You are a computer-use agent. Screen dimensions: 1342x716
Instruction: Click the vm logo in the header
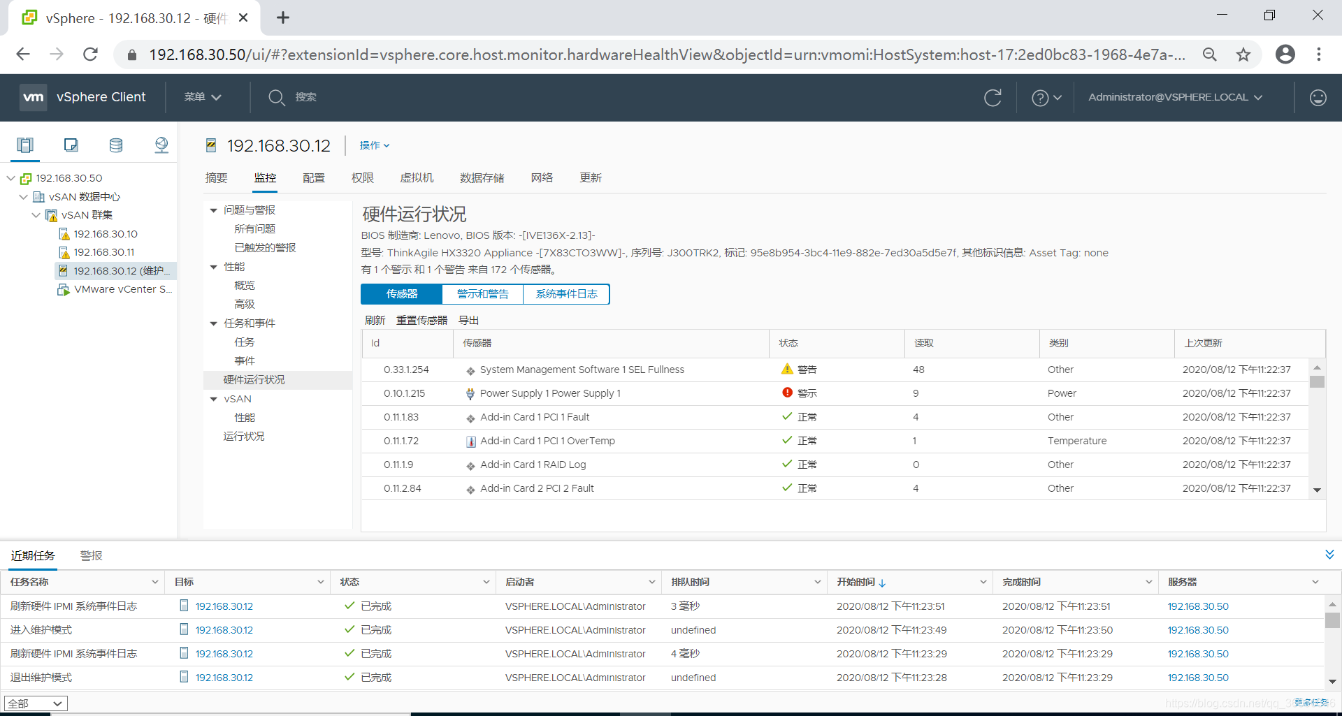[x=33, y=97]
